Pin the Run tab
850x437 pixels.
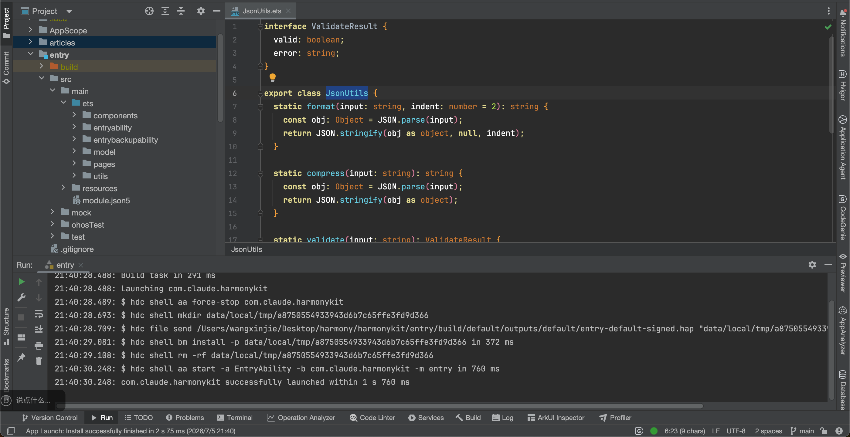click(21, 357)
